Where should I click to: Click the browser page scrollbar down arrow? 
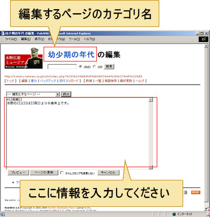(x=206, y=209)
